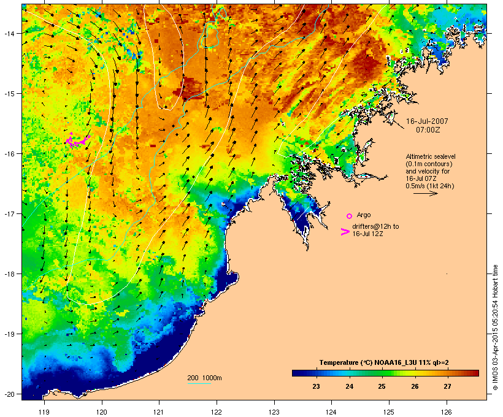The height and width of the screenshot is (417, 503).
Task: Click the 'Temperature (°C) NOAA16_L3U 11% ql>=2' title
Action: pos(384,362)
